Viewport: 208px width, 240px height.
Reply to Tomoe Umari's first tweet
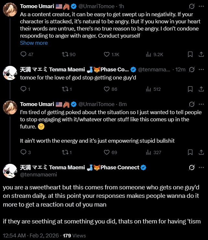23,54
